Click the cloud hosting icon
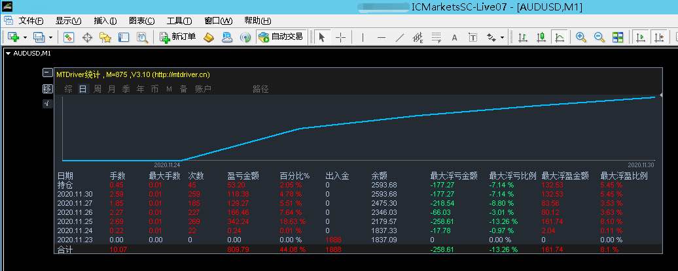The image size is (678, 271). [x=226, y=37]
